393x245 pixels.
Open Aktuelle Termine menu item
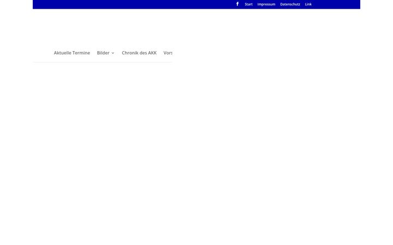point(72,53)
